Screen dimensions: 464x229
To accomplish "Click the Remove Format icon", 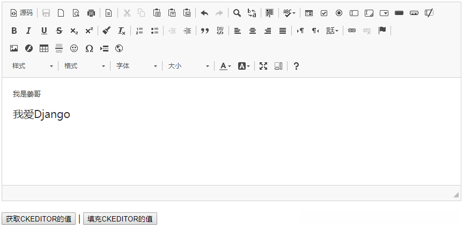I will pos(122,31).
